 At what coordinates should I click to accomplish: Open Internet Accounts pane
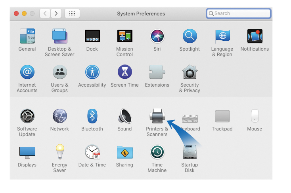27,72
